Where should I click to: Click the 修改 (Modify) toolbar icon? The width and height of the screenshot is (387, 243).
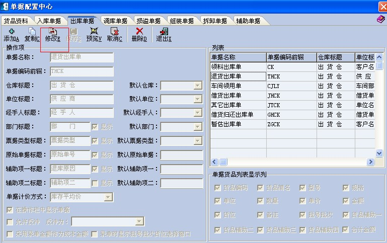(x=53, y=35)
